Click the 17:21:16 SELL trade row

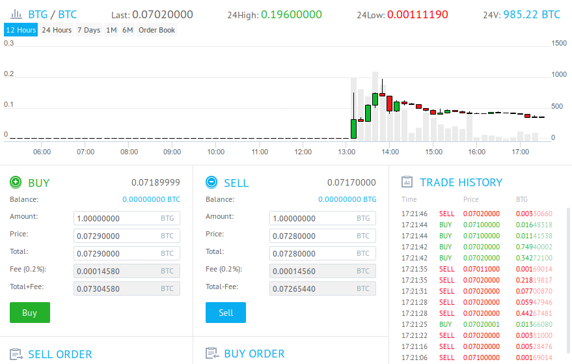pos(477,346)
